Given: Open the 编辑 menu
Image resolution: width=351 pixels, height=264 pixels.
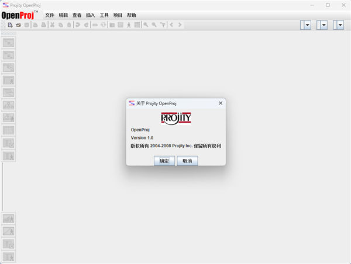Looking at the screenshot, I should [63, 15].
